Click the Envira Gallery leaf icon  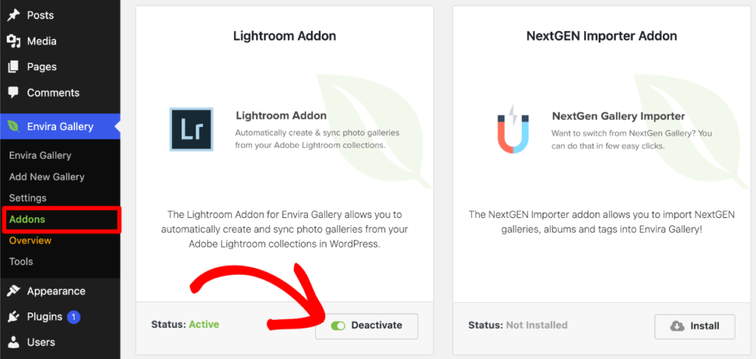13,126
